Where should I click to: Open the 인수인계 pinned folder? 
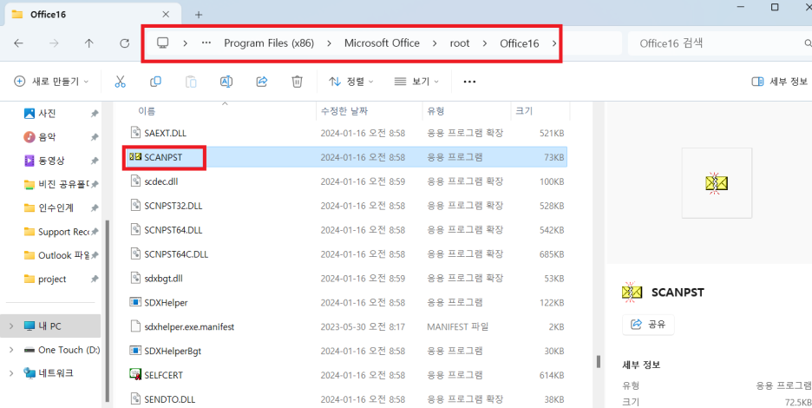pyautogui.click(x=56, y=207)
